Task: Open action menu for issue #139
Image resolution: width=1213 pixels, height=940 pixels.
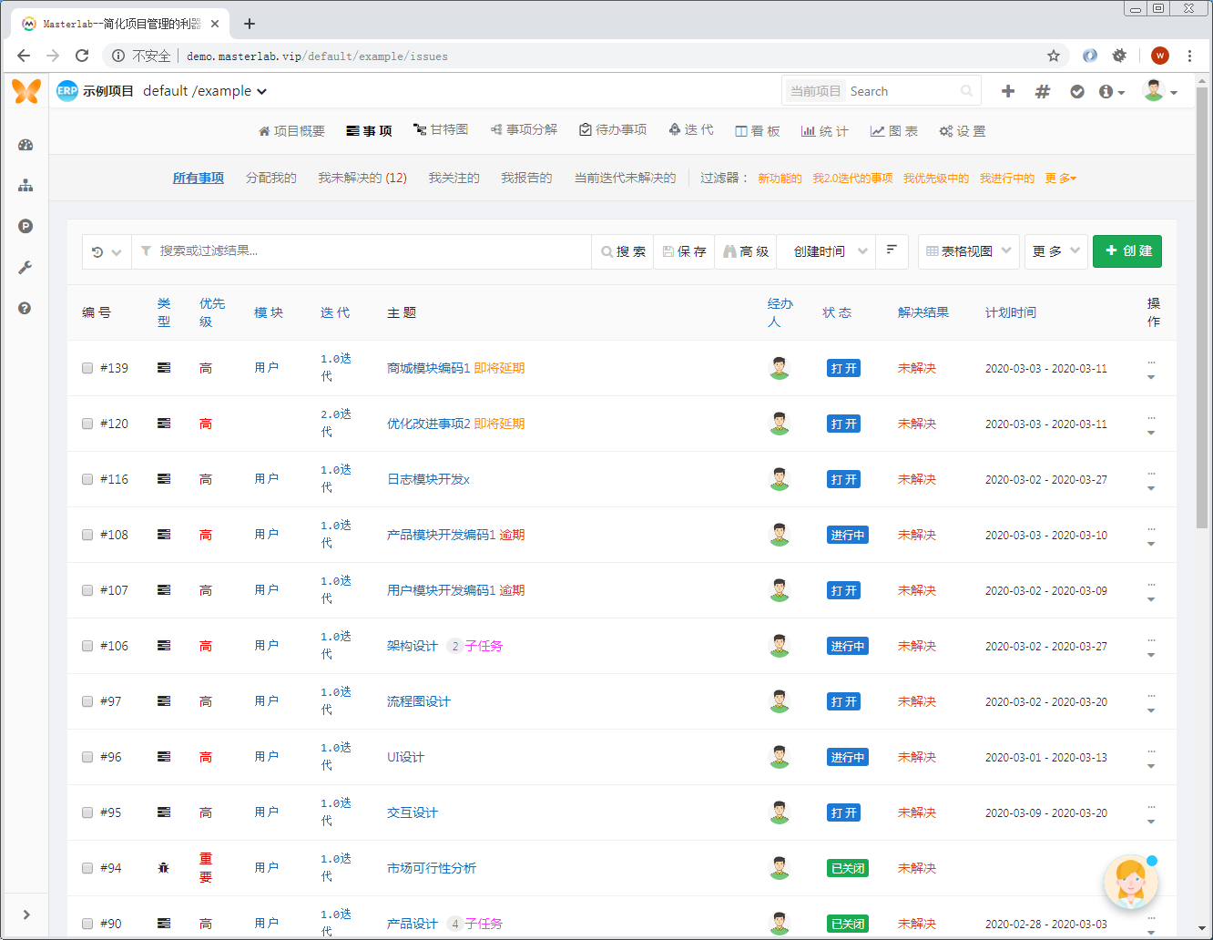Action: pyautogui.click(x=1151, y=369)
